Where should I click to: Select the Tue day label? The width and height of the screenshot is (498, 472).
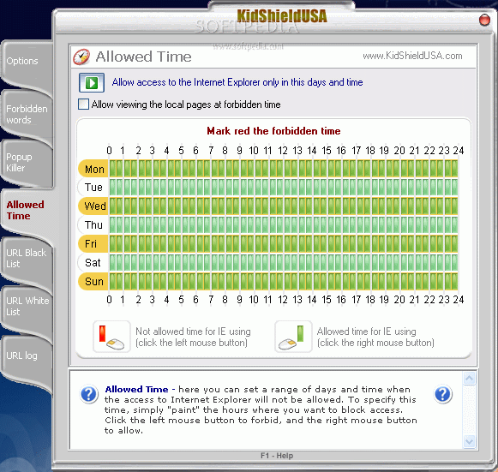[93, 188]
